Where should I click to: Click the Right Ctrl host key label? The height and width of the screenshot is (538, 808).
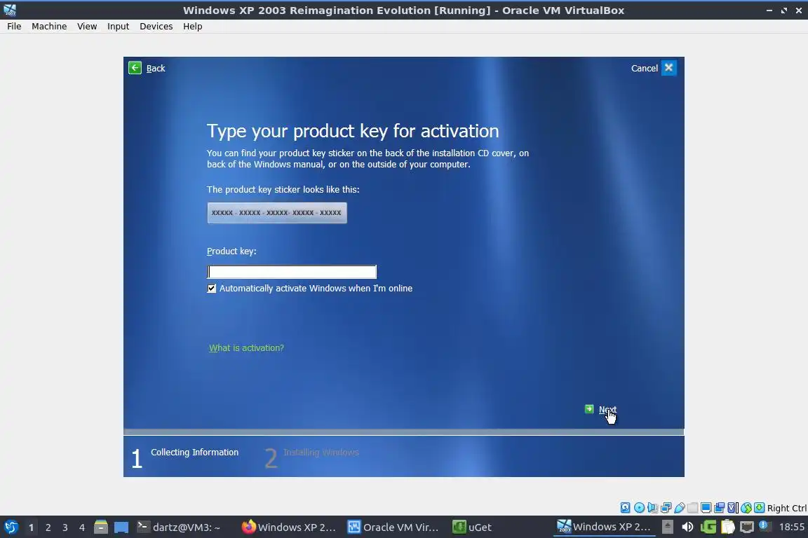point(786,508)
